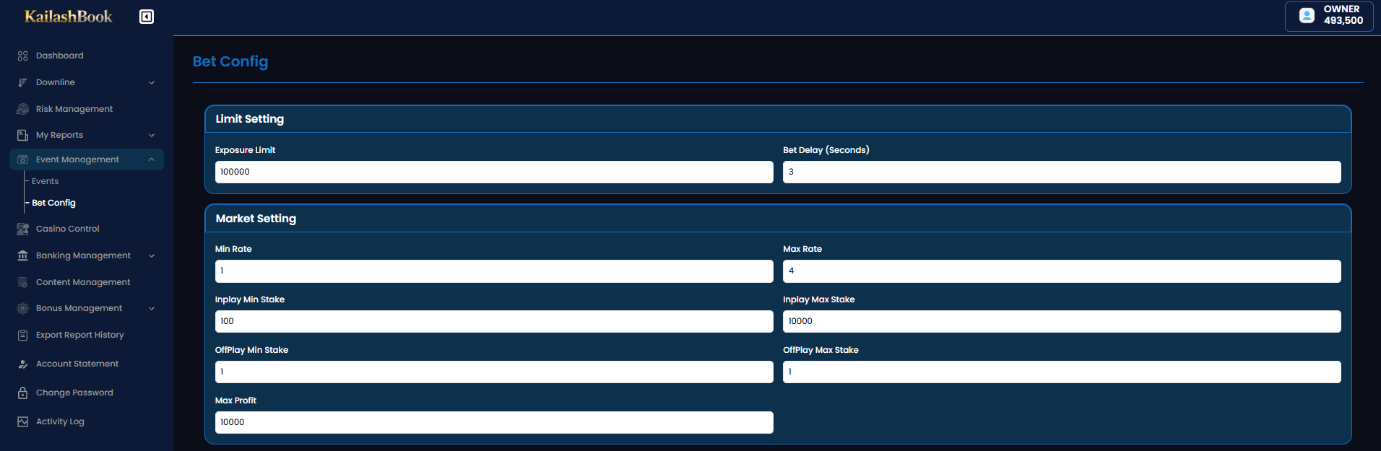This screenshot has width=1381, height=451.
Task: Select the Events submenu item
Action: 45,181
